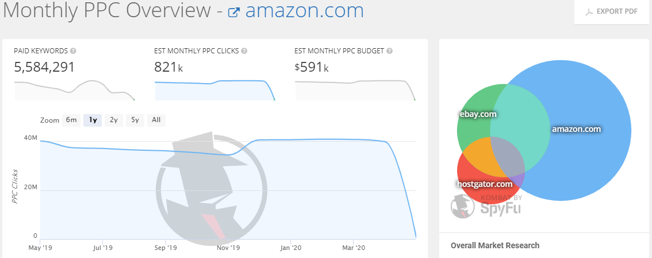Open help icon for Est Monthly PPC Clicks
Screen dimensions: 652x258
coord(244,51)
